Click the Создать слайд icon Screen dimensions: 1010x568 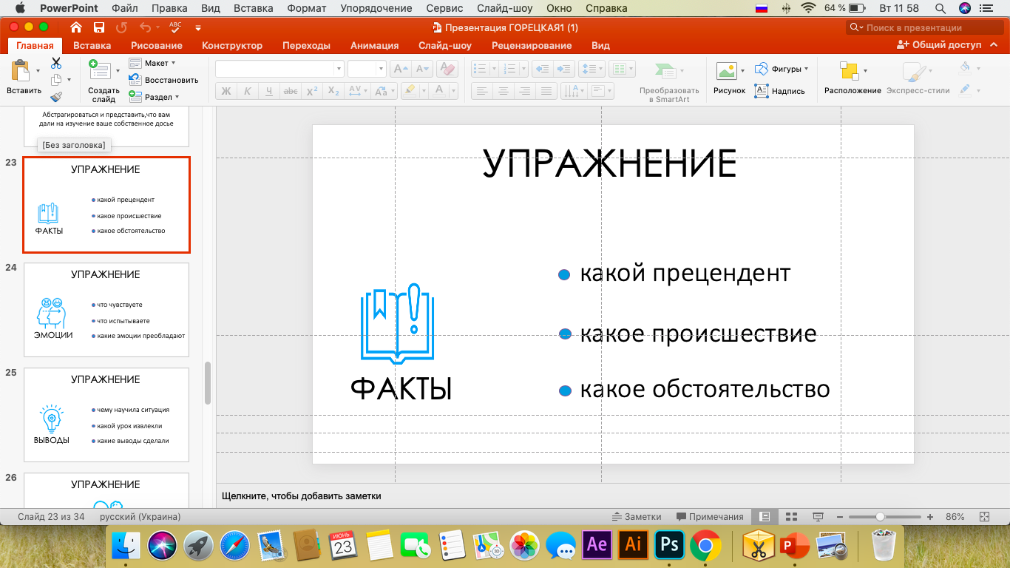pyautogui.click(x=98, y=71)
